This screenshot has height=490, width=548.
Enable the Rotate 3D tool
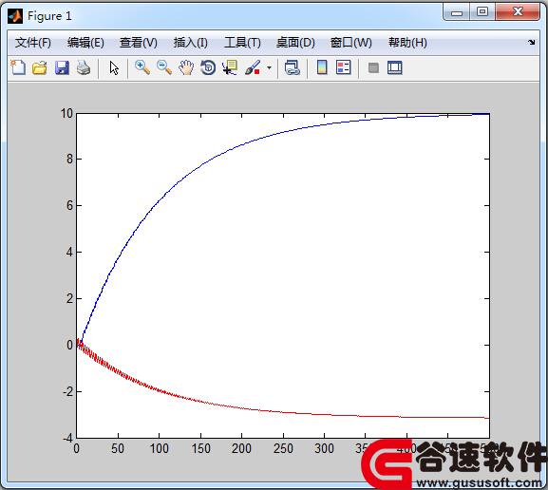tap(208, 67)
